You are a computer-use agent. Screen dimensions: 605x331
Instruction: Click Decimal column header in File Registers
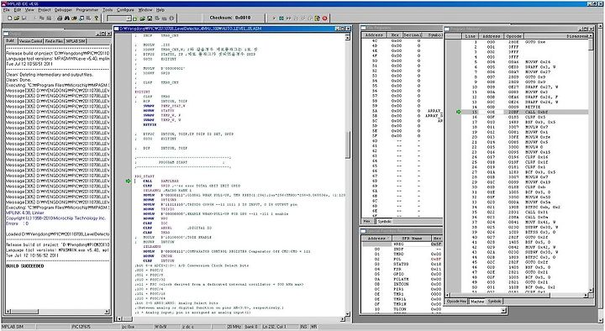point(412,35)
